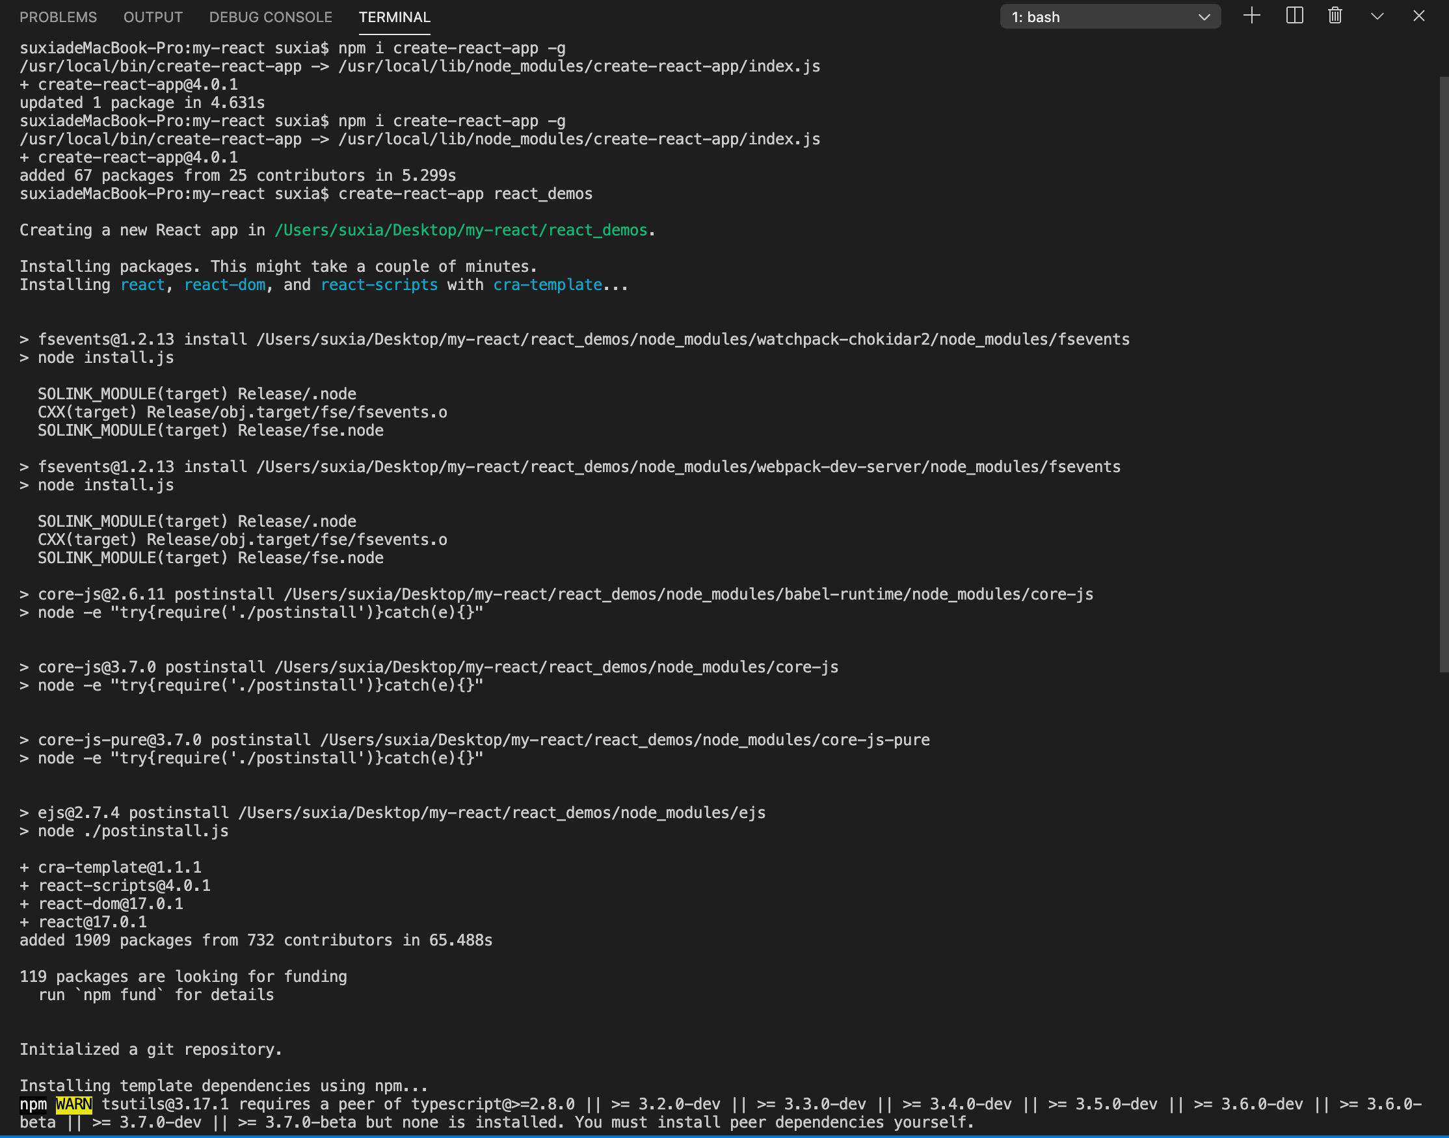Kill the terminal with the trash icon
The image size is (1449, 1138).
[x=1335, y=16]
